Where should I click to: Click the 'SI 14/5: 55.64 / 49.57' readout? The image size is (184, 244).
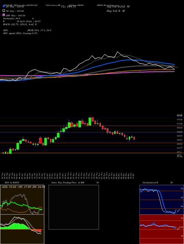coord(29,21)
